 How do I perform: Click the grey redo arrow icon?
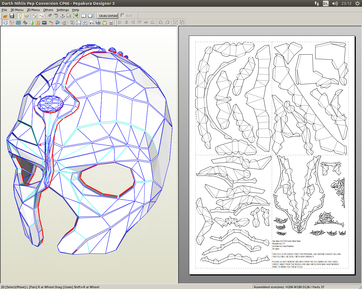pos(64,23)
